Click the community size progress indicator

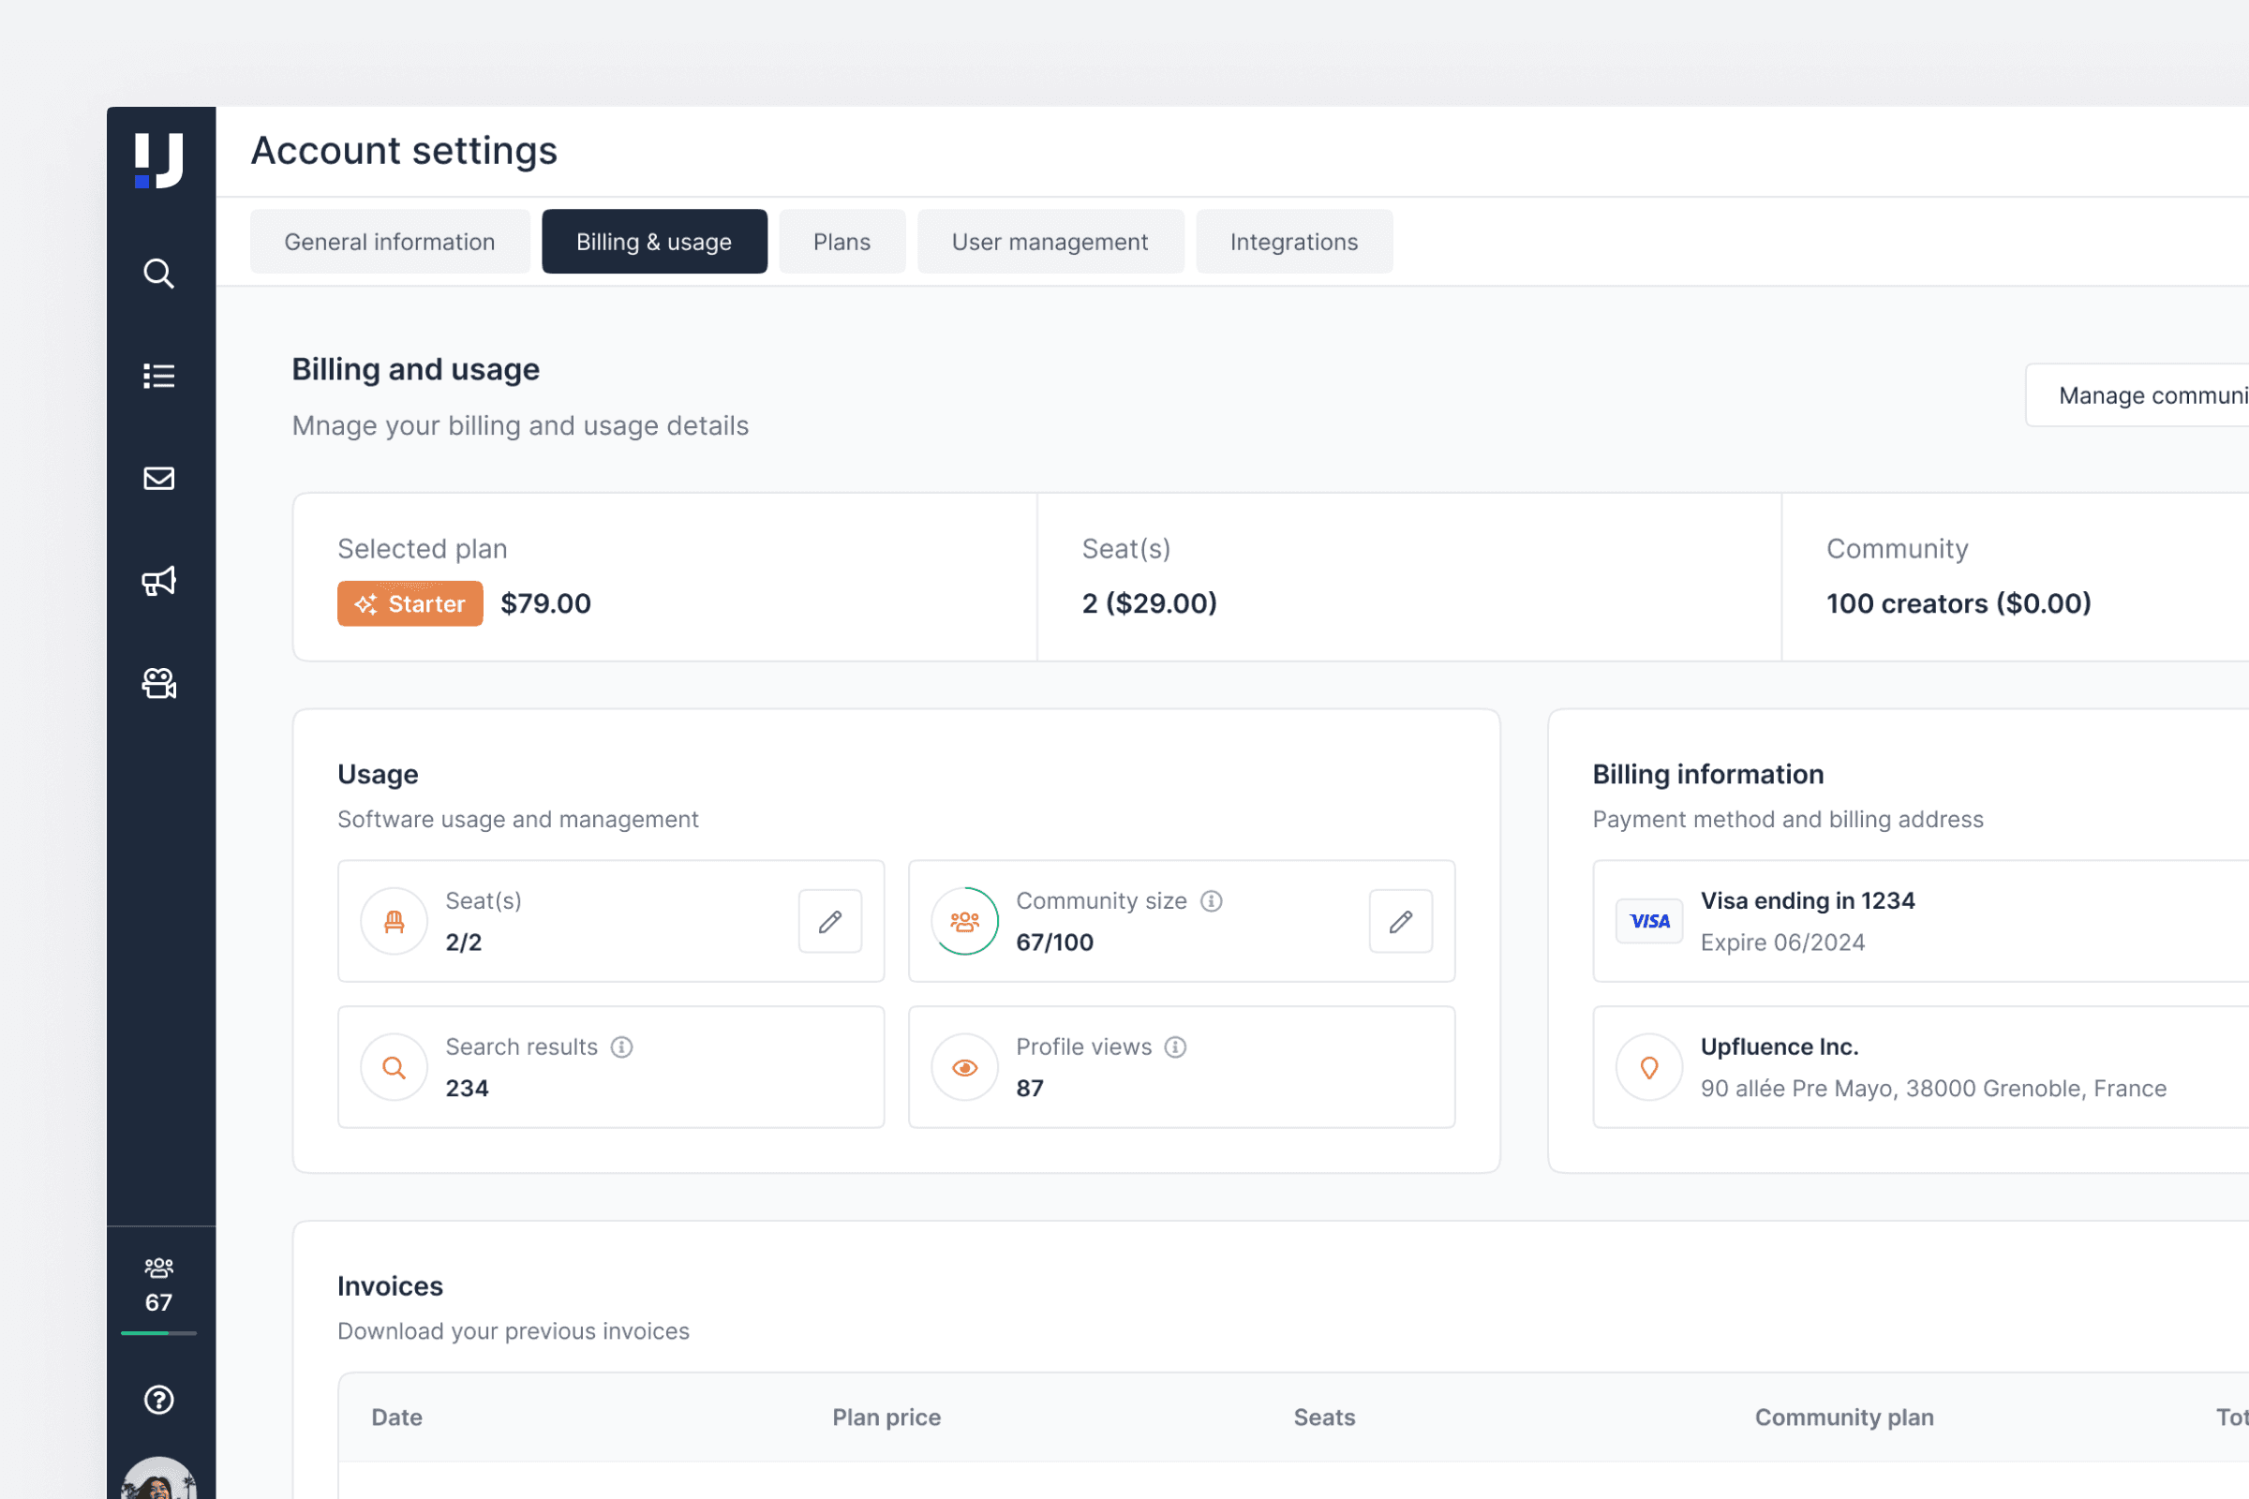tap(965, 920)
